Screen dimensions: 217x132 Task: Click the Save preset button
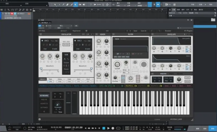[x=135, y=31]
